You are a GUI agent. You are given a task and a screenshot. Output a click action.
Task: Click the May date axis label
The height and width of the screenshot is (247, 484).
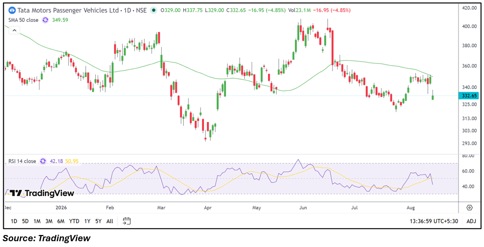(257, 207)
